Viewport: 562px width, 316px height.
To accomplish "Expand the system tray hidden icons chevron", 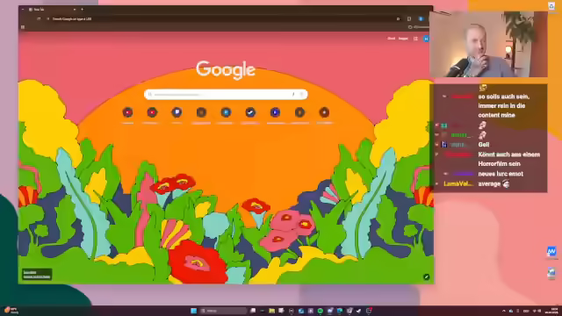I will tap(503, 311).
